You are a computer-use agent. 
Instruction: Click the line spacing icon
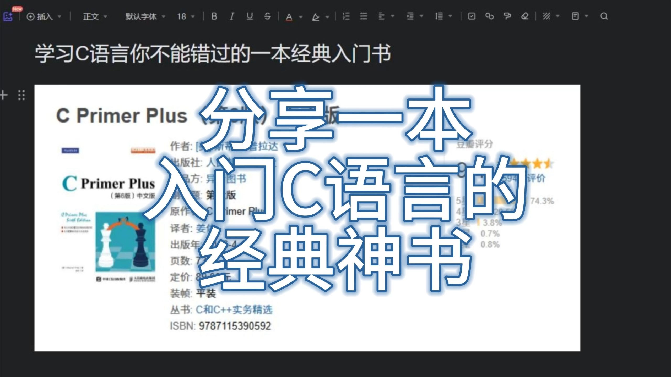pyautogui.click(x=439, y=16)
